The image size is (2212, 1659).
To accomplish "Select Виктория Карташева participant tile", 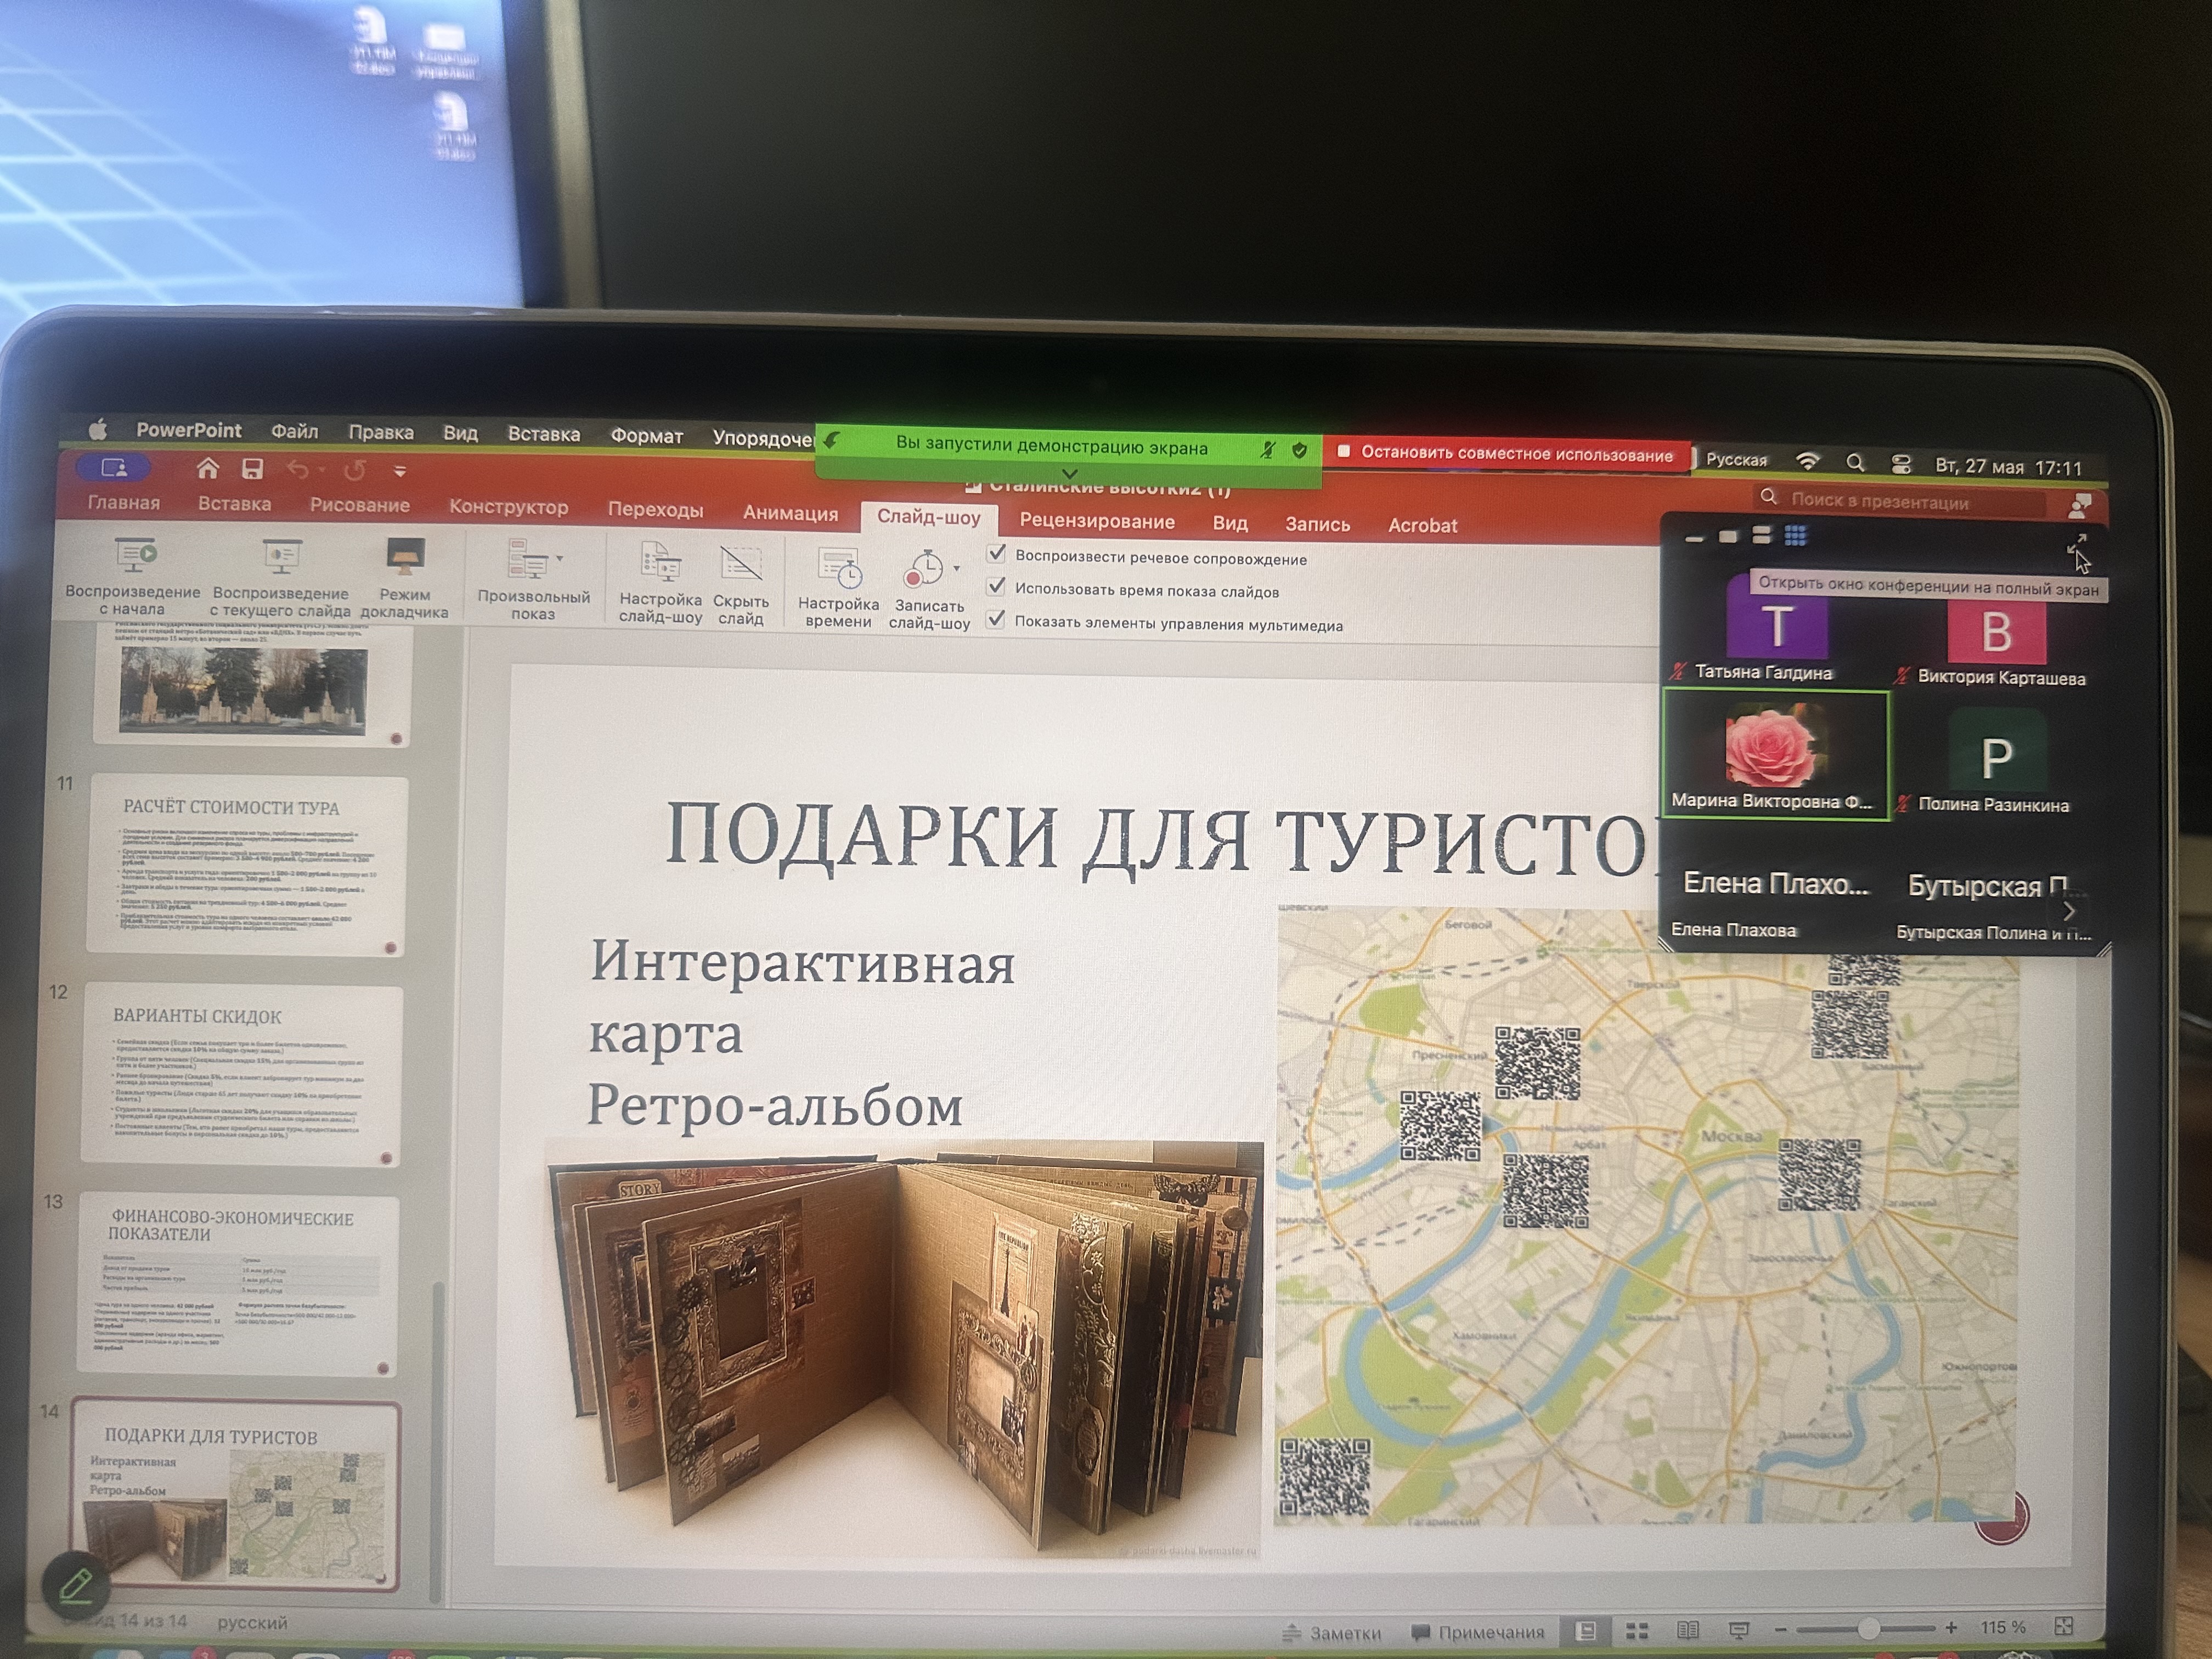I will (1996, 634).
